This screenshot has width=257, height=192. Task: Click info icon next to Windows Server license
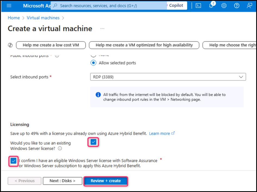[60, 149]
